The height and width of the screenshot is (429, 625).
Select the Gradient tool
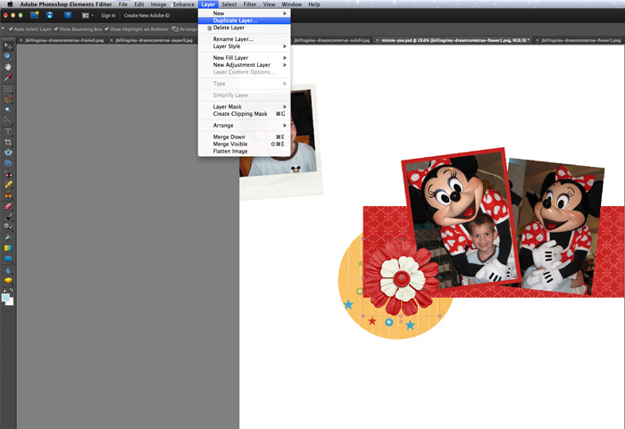click(8, 248)
